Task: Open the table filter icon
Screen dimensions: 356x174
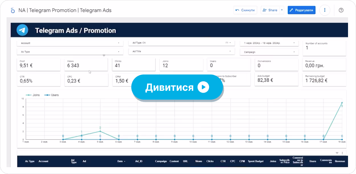Action: [x=337, y=153]
